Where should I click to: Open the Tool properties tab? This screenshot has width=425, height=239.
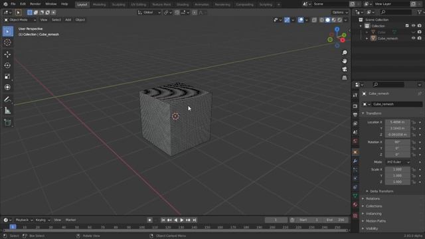[x=355, y=95]
